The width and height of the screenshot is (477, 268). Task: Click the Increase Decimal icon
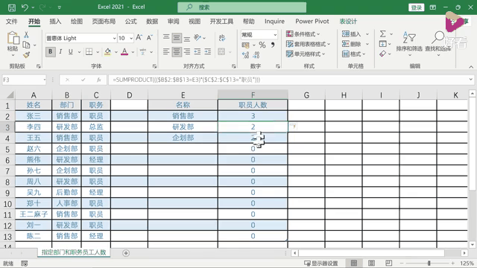[x=245, y=55]
